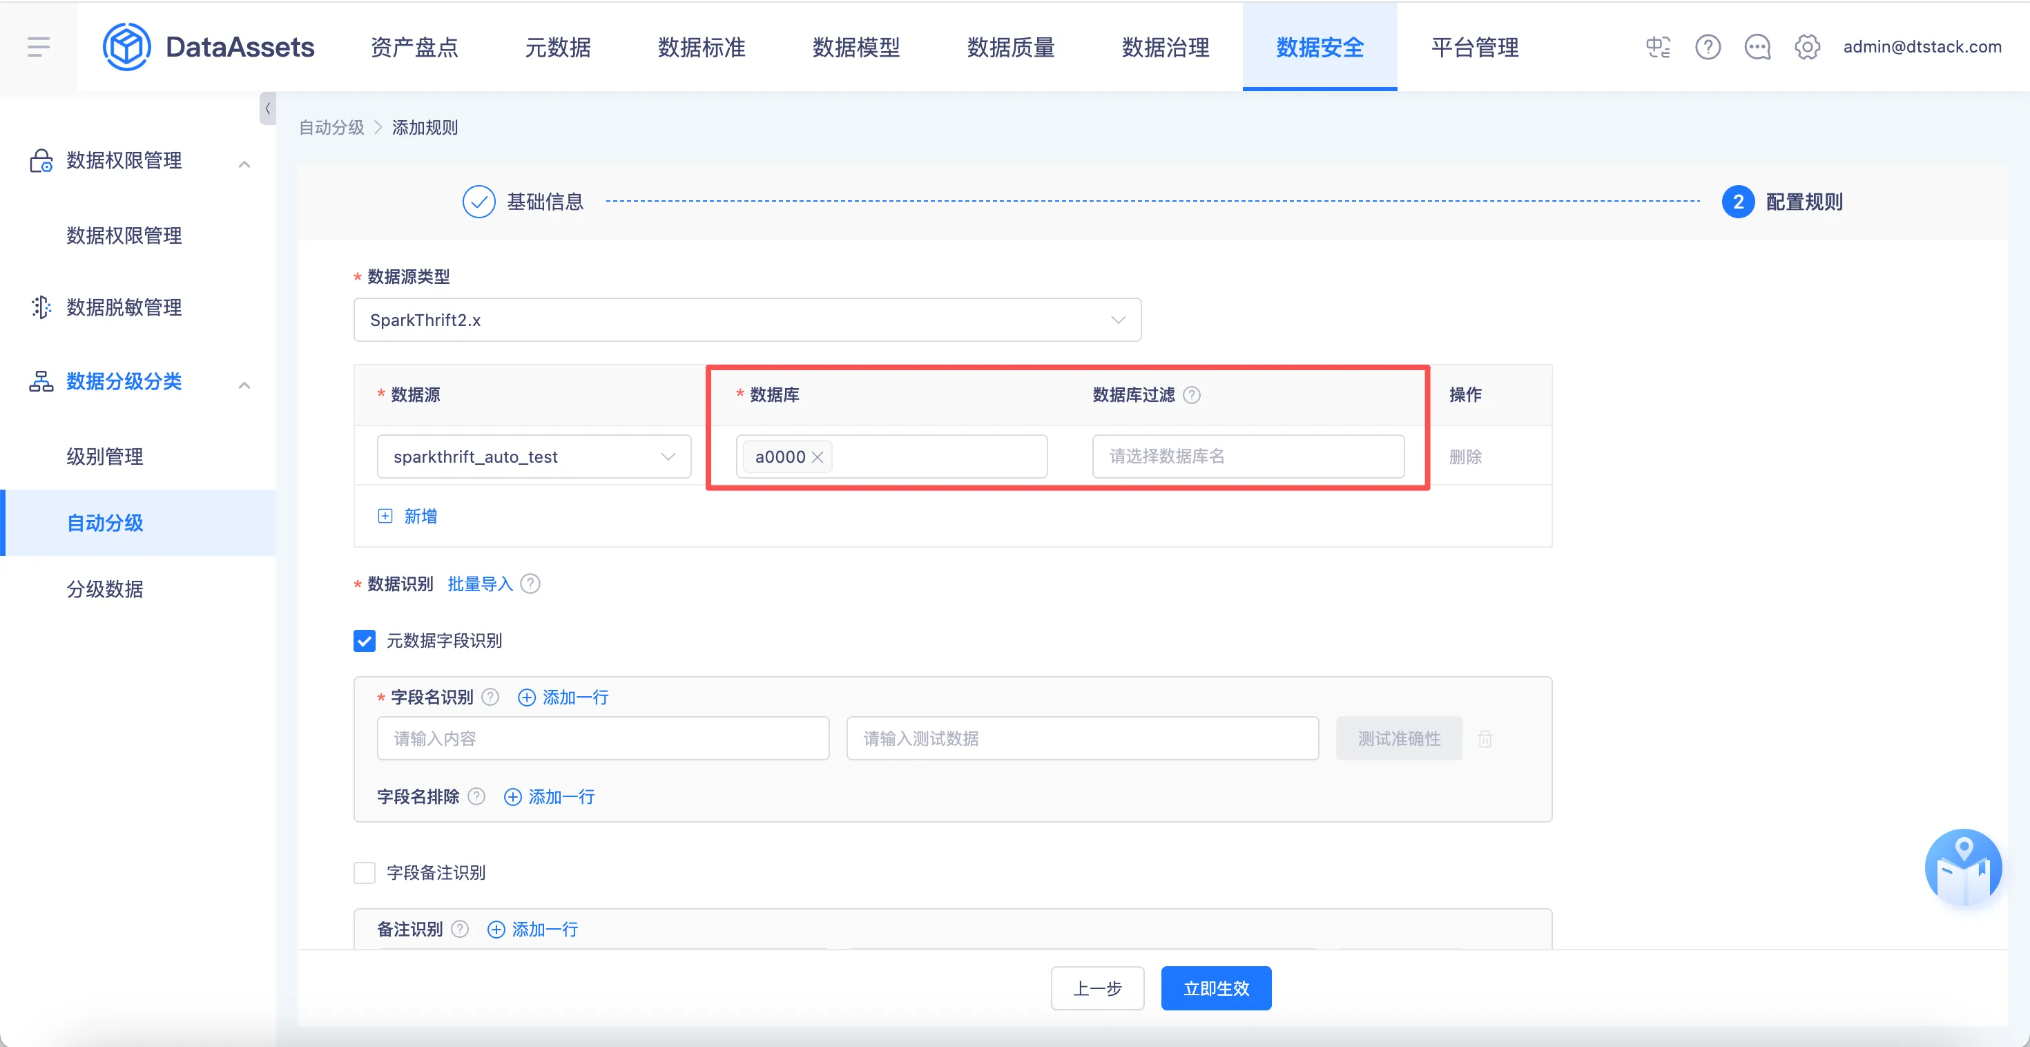Click the 立即生效 button
2030x1047 pixels.
tap(1215, 988)
